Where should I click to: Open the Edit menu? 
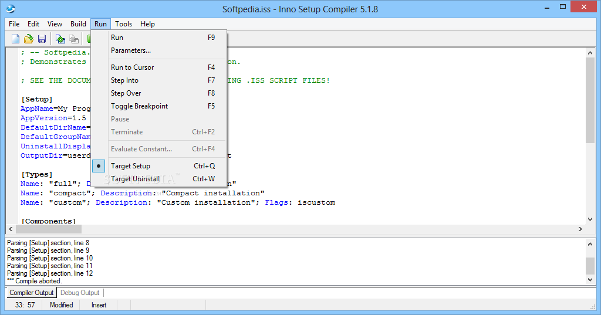tap(33, 24)
